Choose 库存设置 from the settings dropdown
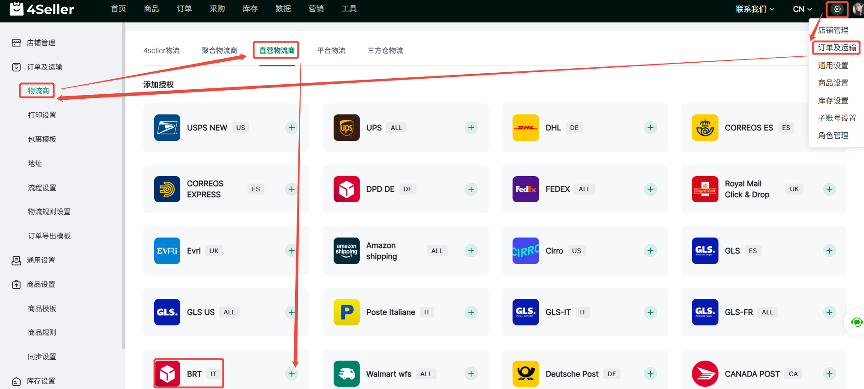This screenshot has width=864, height=389. pos(833,101)
